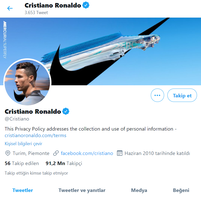Click the verified badge next to the name

[x=66, y=111]
